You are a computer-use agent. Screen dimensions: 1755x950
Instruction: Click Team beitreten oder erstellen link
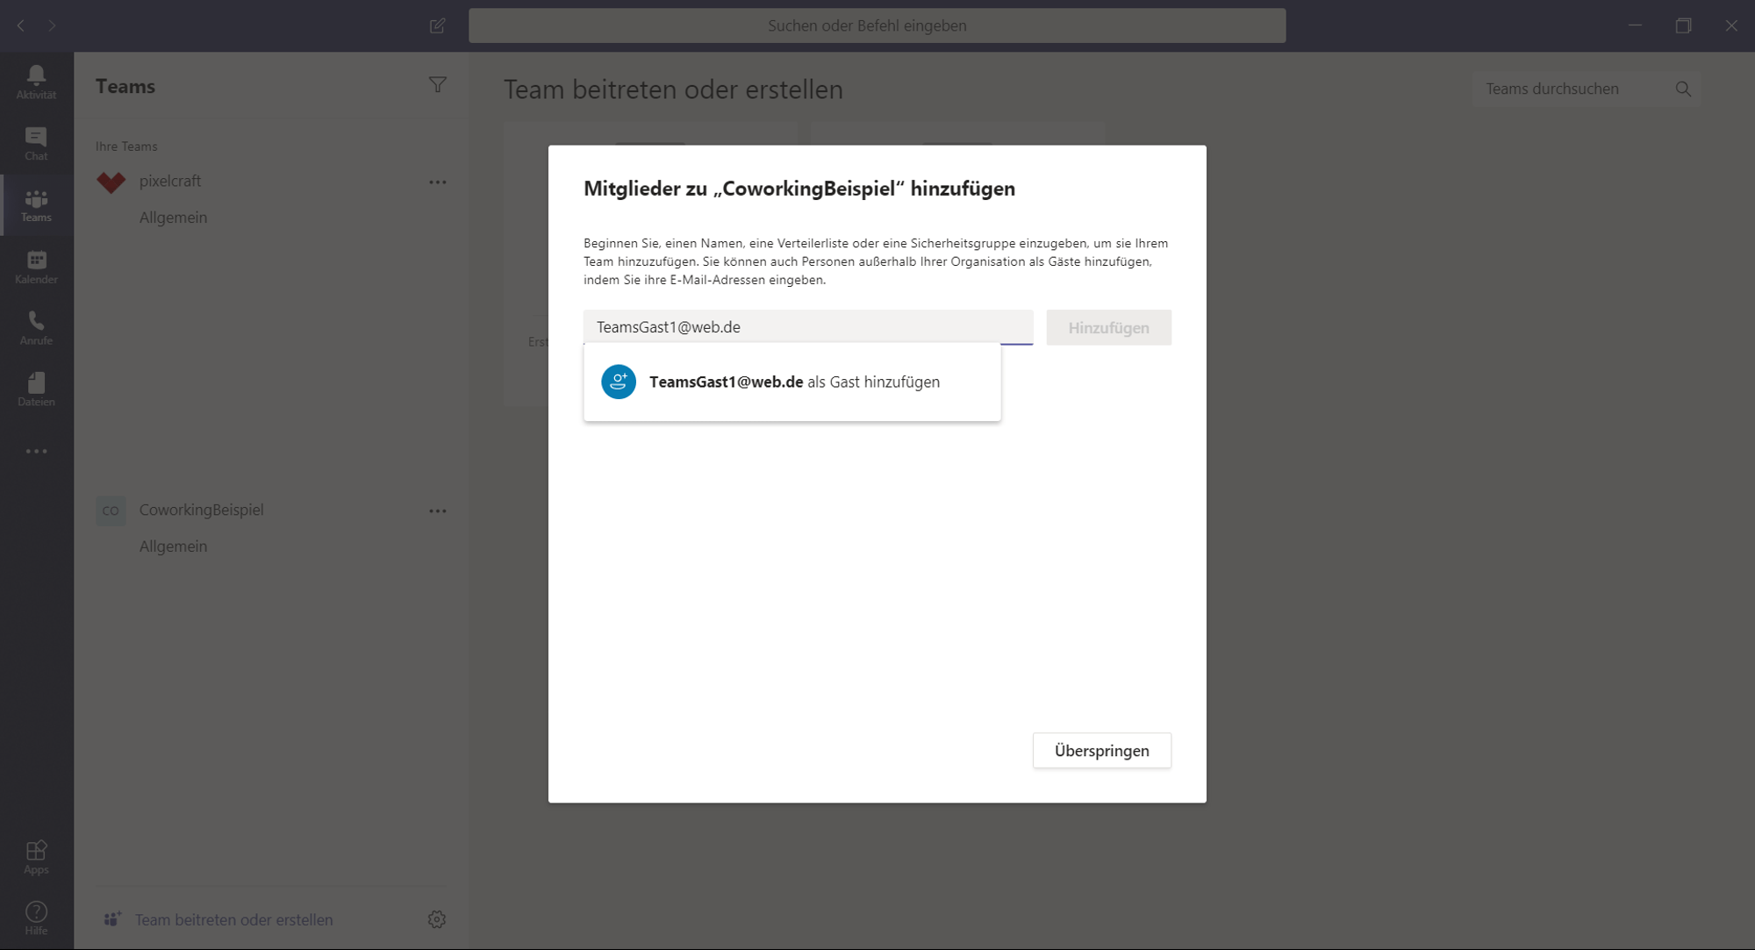(x=233, y=919)
